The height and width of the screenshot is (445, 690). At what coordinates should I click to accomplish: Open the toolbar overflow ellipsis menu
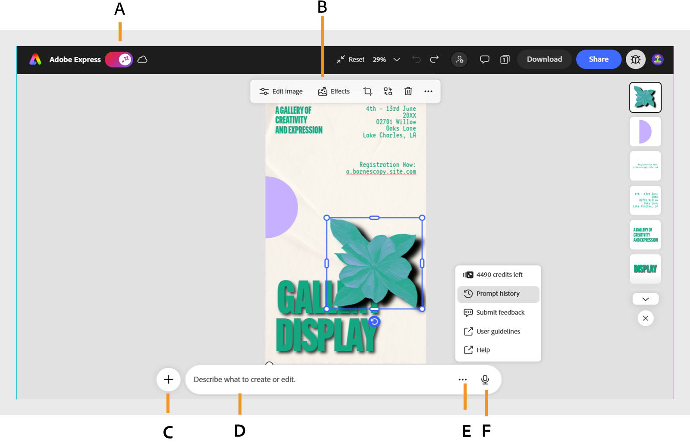click(428, 91)
